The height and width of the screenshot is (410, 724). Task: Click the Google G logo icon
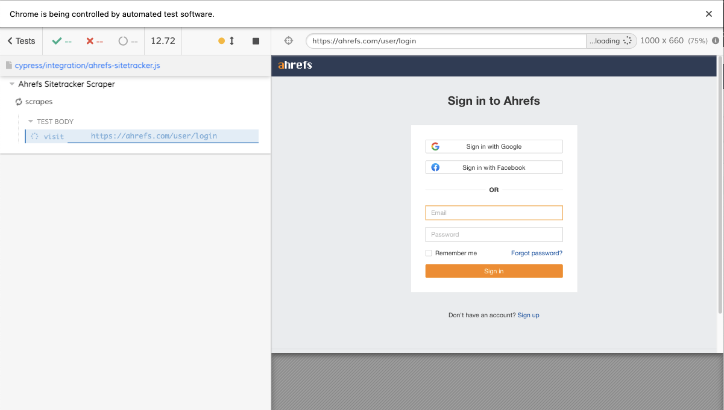pos(435,146)
